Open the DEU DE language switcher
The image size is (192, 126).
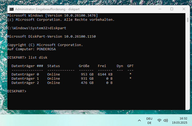(149, 121)
